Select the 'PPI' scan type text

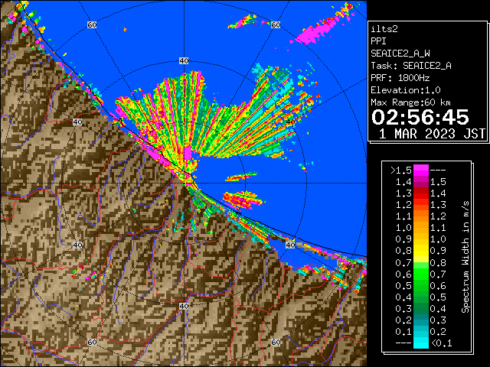point(378,41)
